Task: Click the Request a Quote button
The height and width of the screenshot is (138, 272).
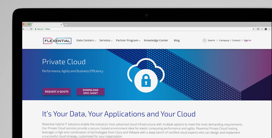Action: tap(57, 92)
